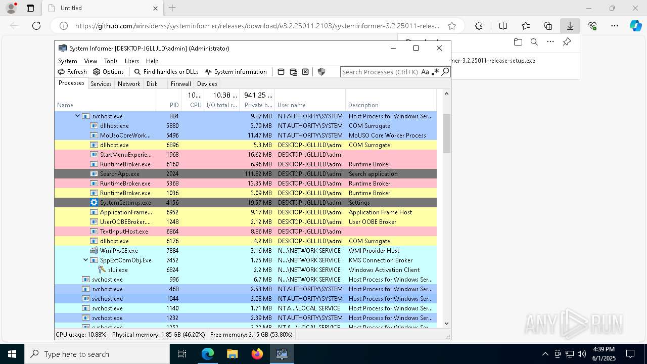Select the SystemSettings.exe gear icon
This screenshot has height=364, width=647.
tap(94, 202)
